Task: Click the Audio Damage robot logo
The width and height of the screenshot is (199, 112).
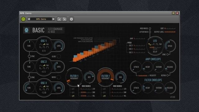Action: click(26, 30)
